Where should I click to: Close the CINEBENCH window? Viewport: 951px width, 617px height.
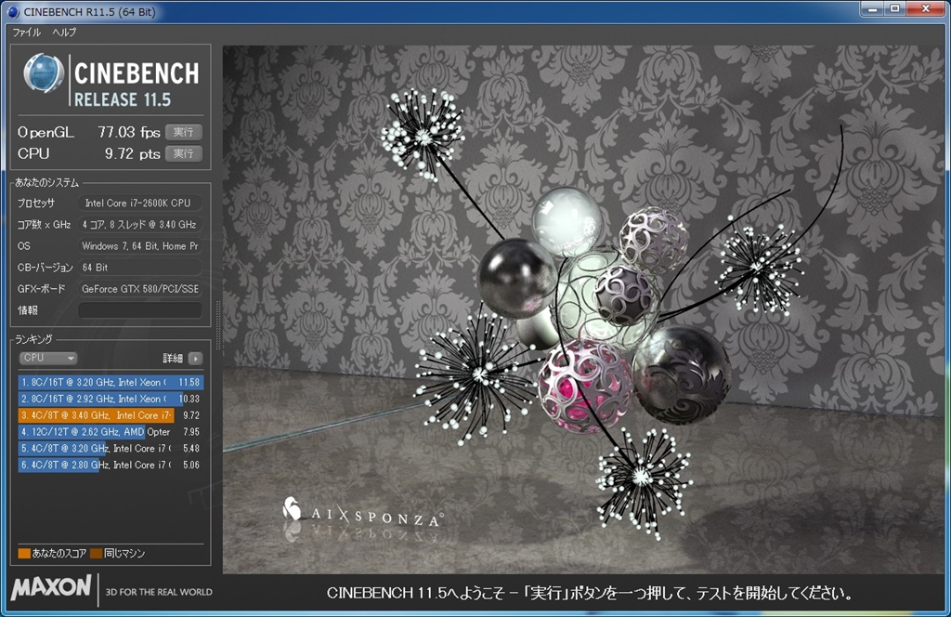click(926, 8)
